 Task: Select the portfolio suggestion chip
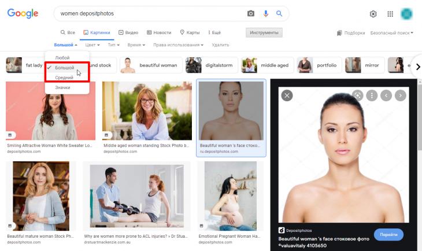click(319, 65)
